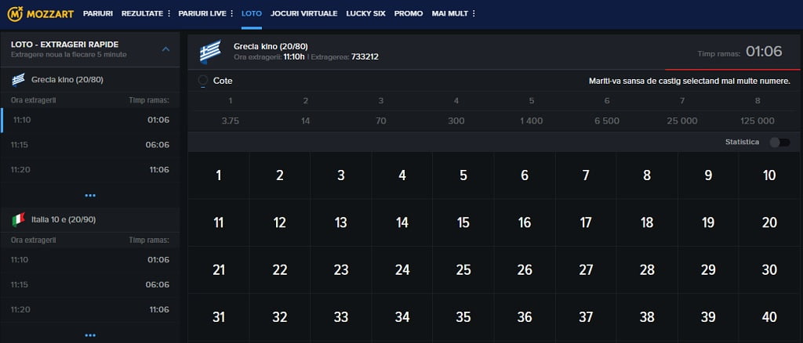Pick number 33 on the grid
Viewport: 803px width, 343px height.
341,317
